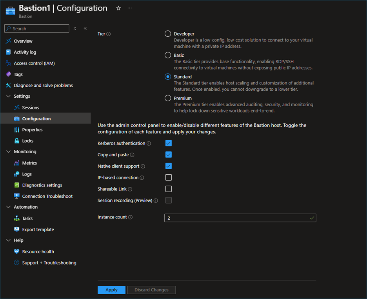The height and width of the screenshot is (299, 367).
Task: Collapse the Monitoring section chevron
Action: point(8,152)
